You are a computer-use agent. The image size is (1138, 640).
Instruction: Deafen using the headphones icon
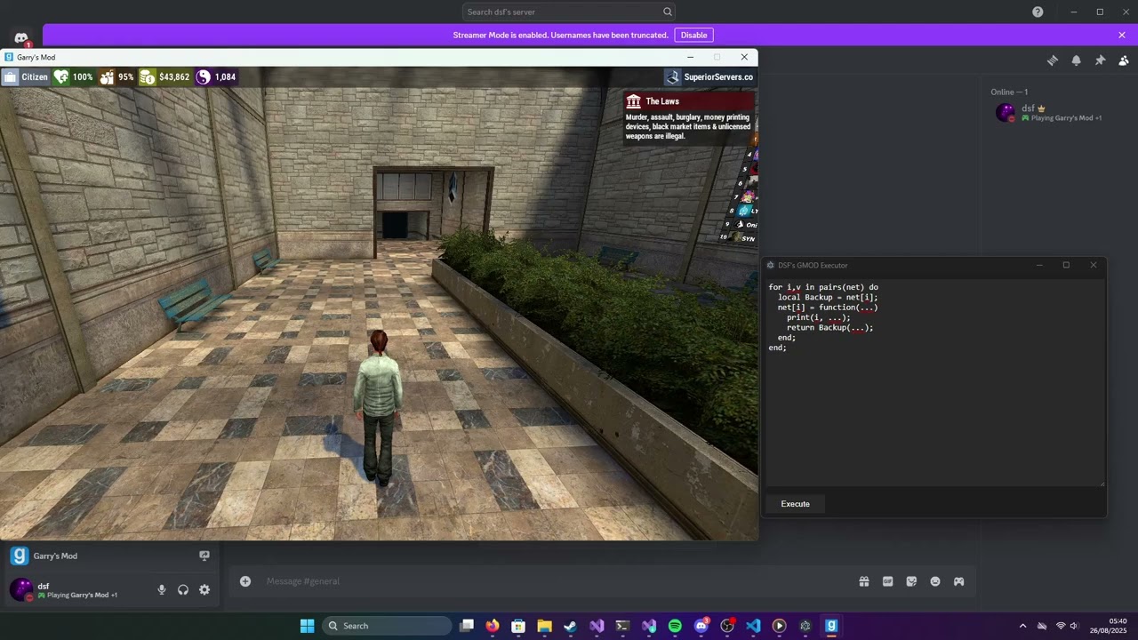[183, 589]
